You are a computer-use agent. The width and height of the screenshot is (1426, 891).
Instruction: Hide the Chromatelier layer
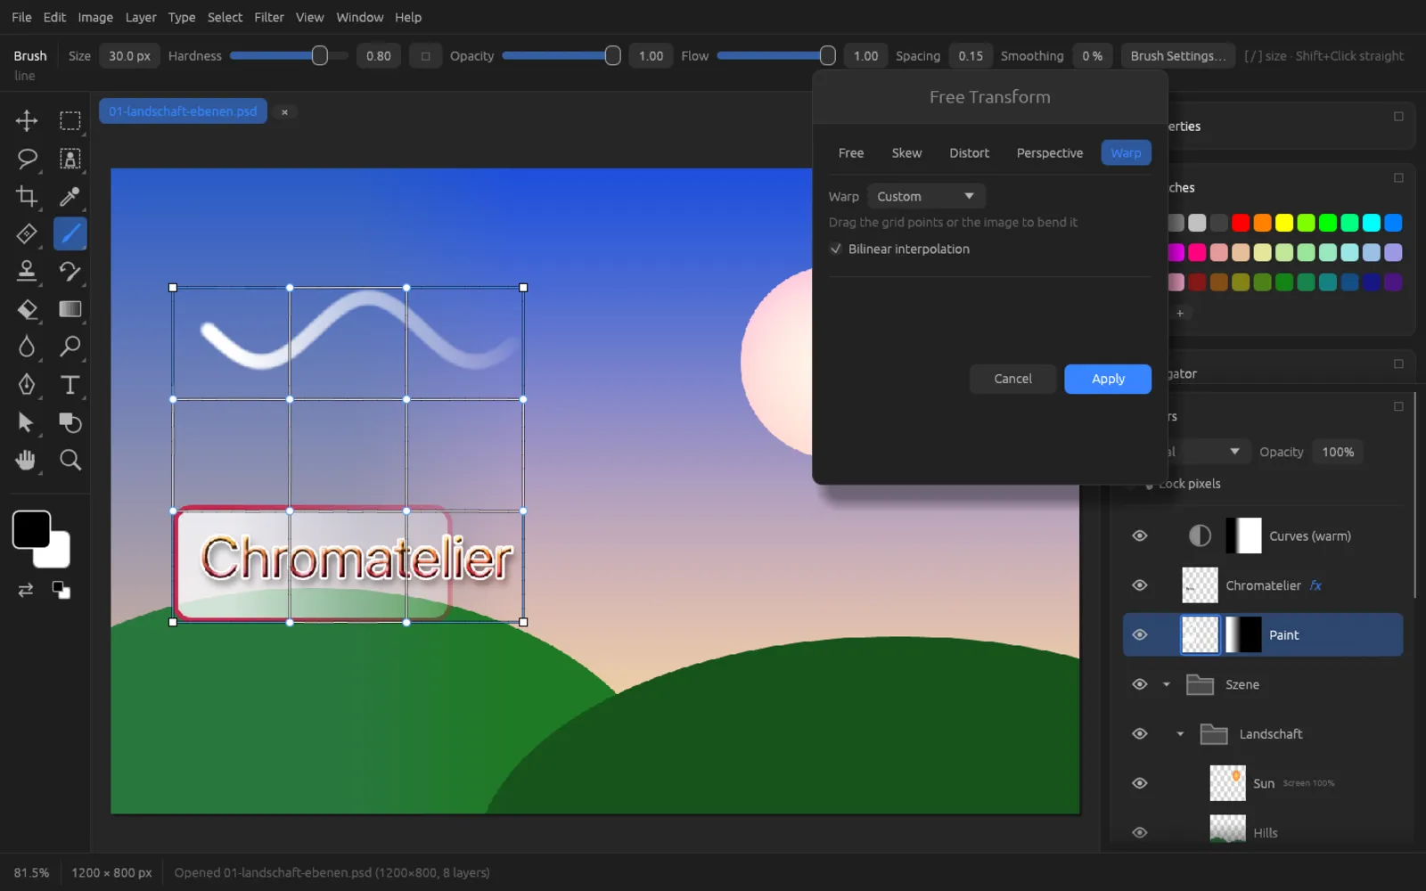point(1139,585)
